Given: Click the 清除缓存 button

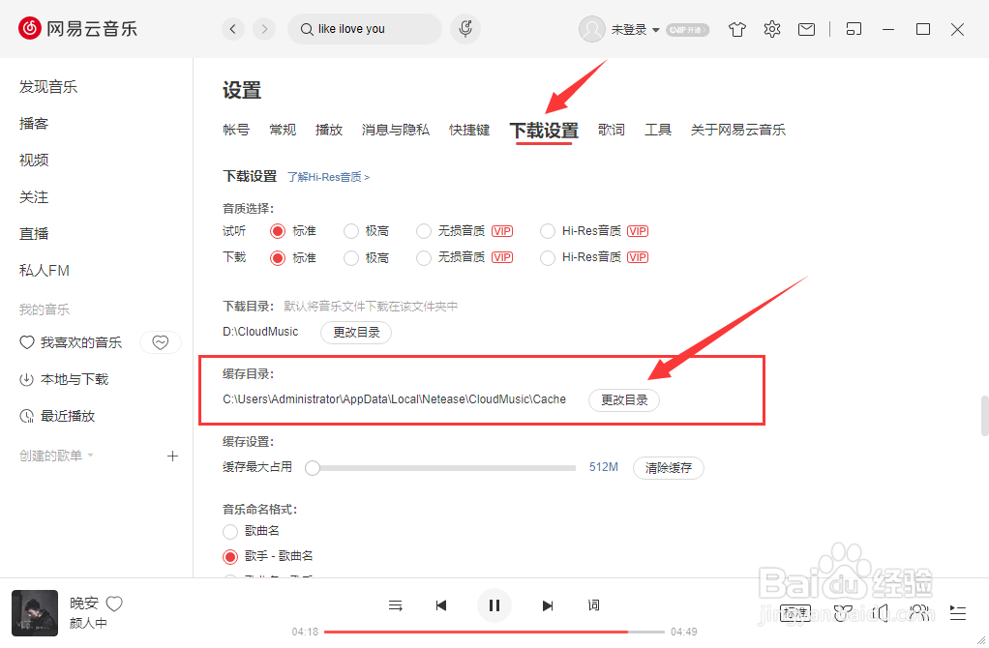Looking at the screenshot, I should click(x=669, y=468).
